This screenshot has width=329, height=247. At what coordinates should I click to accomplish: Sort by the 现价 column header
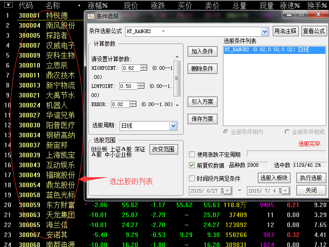click(x=131, y=5)
